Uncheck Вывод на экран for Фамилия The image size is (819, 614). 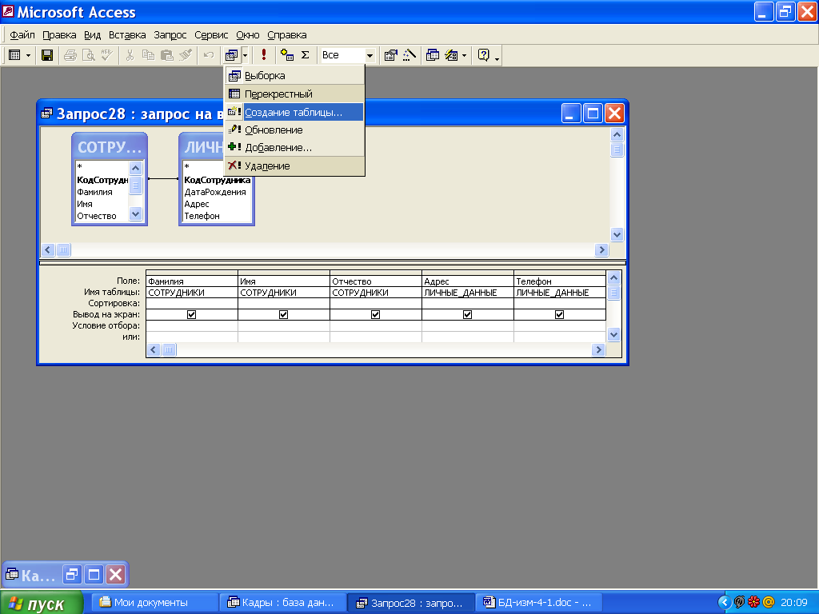pyautogui.click(x=192, y=314)
